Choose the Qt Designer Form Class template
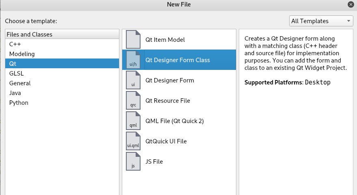The width and height of the screenshot is (357, 195). tap(179, 60)
